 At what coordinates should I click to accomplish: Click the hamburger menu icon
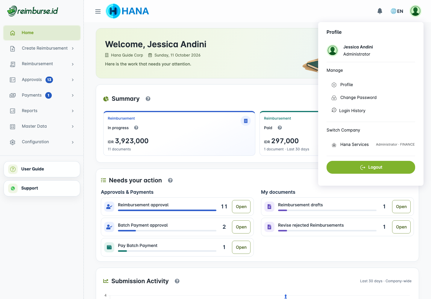coord(98,11)
